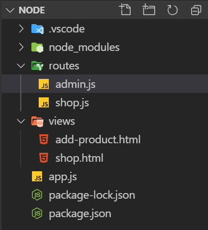
Task: Click the blue .vscode folder icon
Action: click(38, 29)
